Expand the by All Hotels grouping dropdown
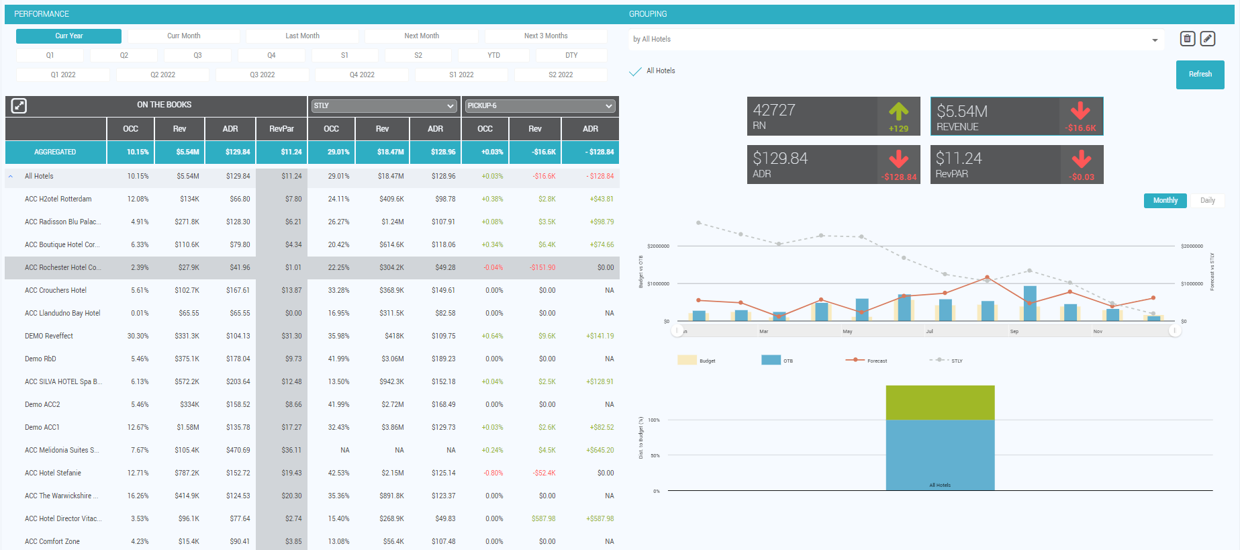 pyautogui.click(x=1155, y=40)
